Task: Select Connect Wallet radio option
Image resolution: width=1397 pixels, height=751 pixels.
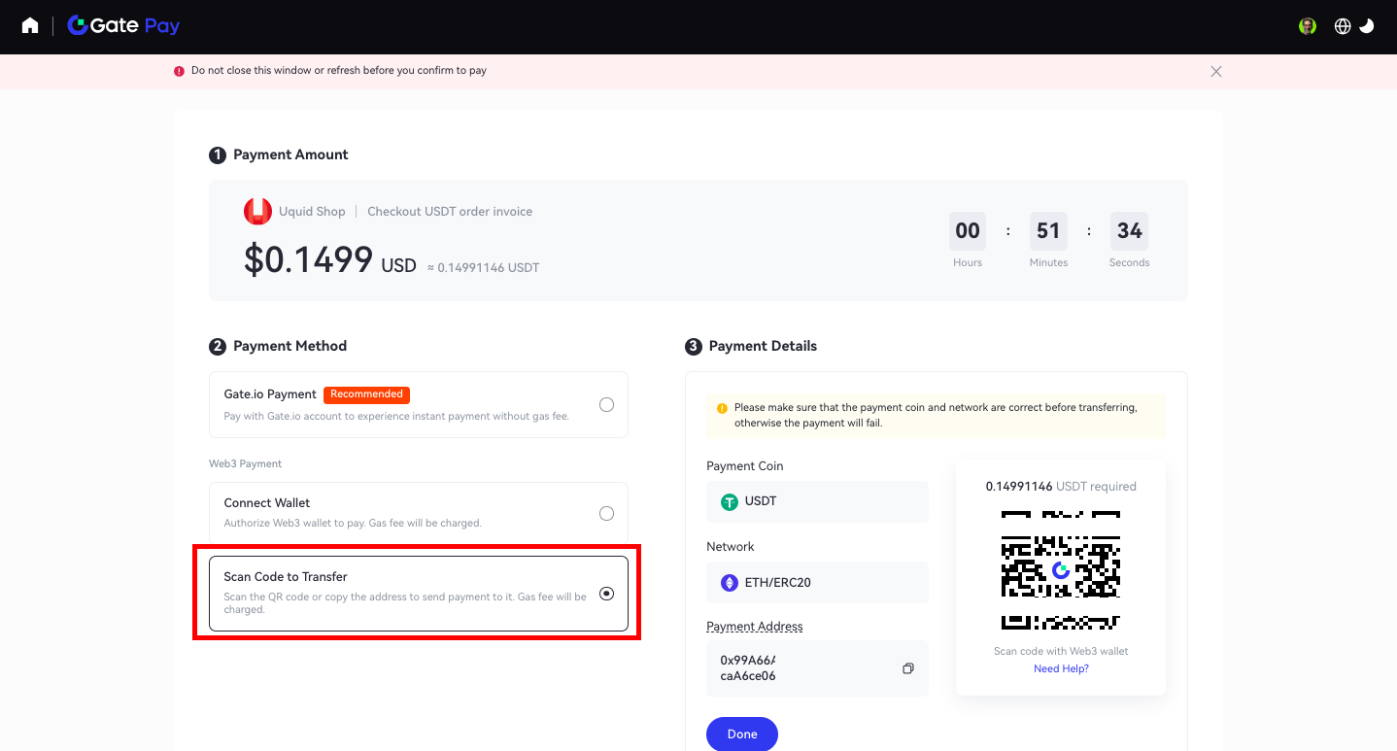Action: click(606, 513)
